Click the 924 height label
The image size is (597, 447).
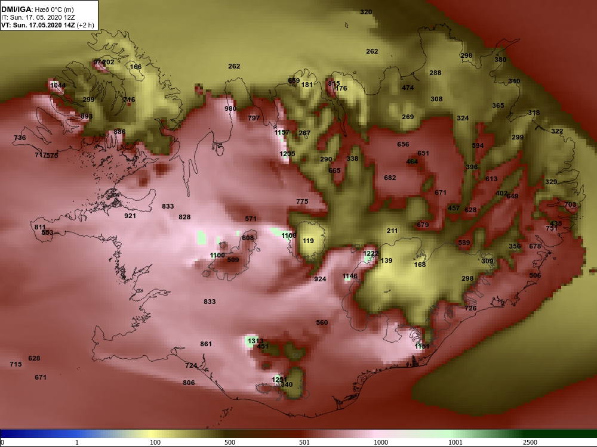[320, 279]
